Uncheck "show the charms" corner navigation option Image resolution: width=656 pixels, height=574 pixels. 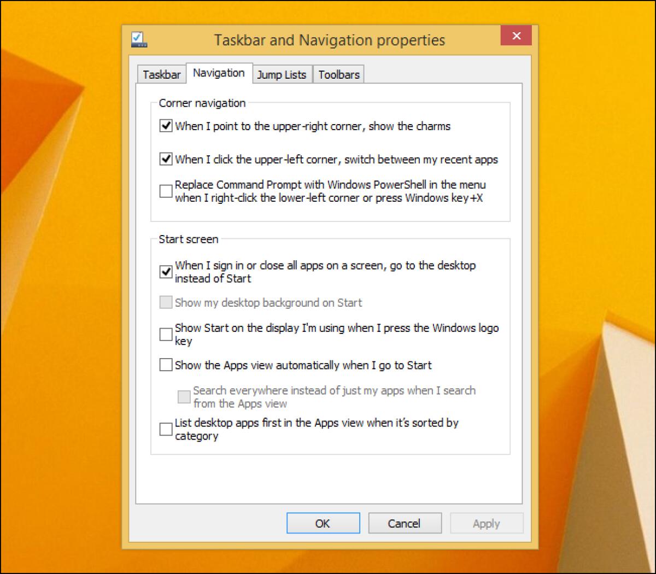click(x=166, y=126)
